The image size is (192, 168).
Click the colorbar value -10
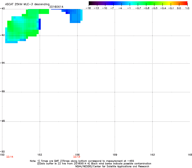pyautogui.click(x=105, y=8)
